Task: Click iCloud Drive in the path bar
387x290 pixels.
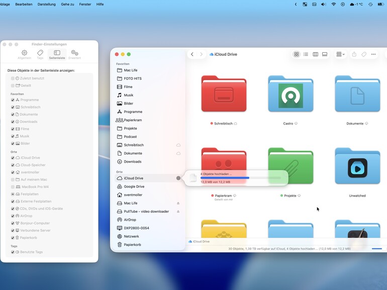Action: point(199,241)
